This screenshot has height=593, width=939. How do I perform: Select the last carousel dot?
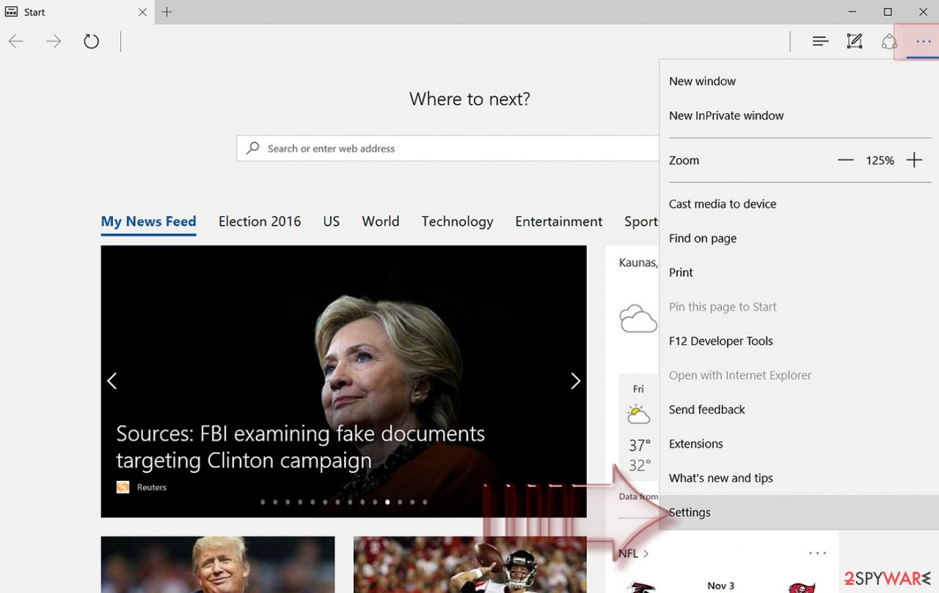(425, 502)
